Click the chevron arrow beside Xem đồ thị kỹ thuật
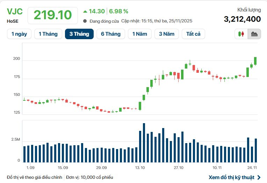 (259, 177)
